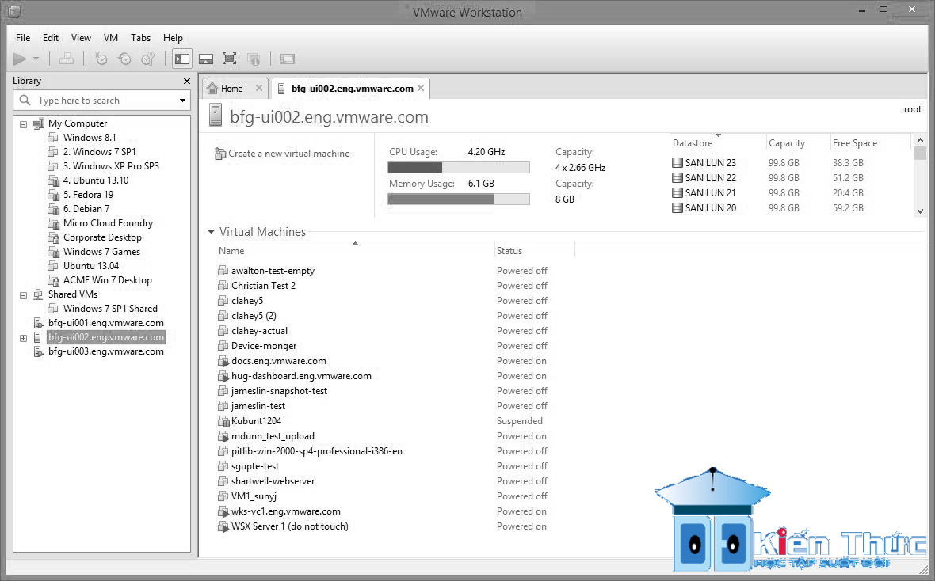This screenshot has height=581, width=935.
Task: Toggle the Show Library sidebar toolbar icon
Action: (182, 59)
